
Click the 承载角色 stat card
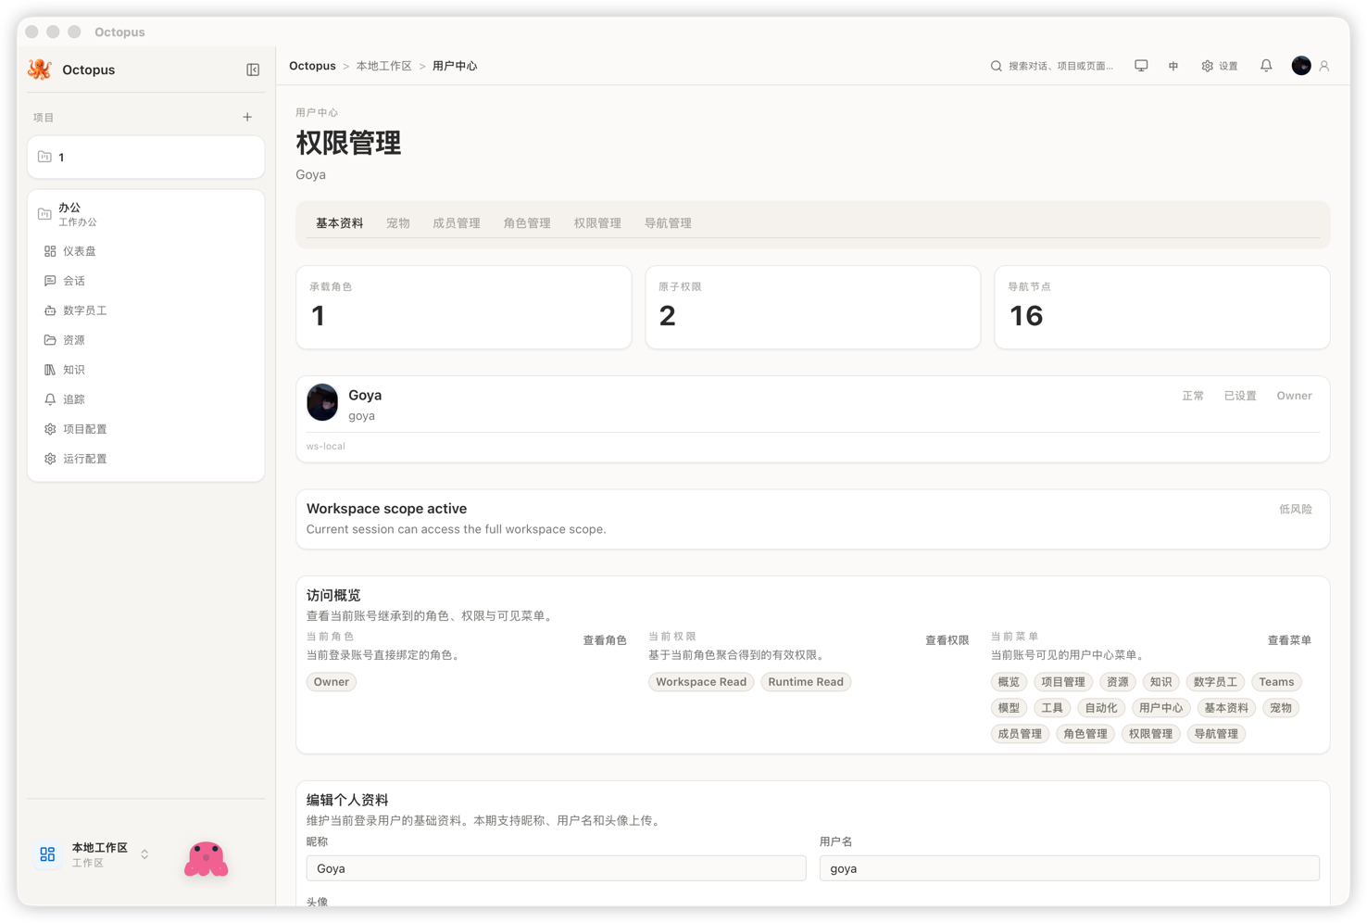click(x=464, y=308)
